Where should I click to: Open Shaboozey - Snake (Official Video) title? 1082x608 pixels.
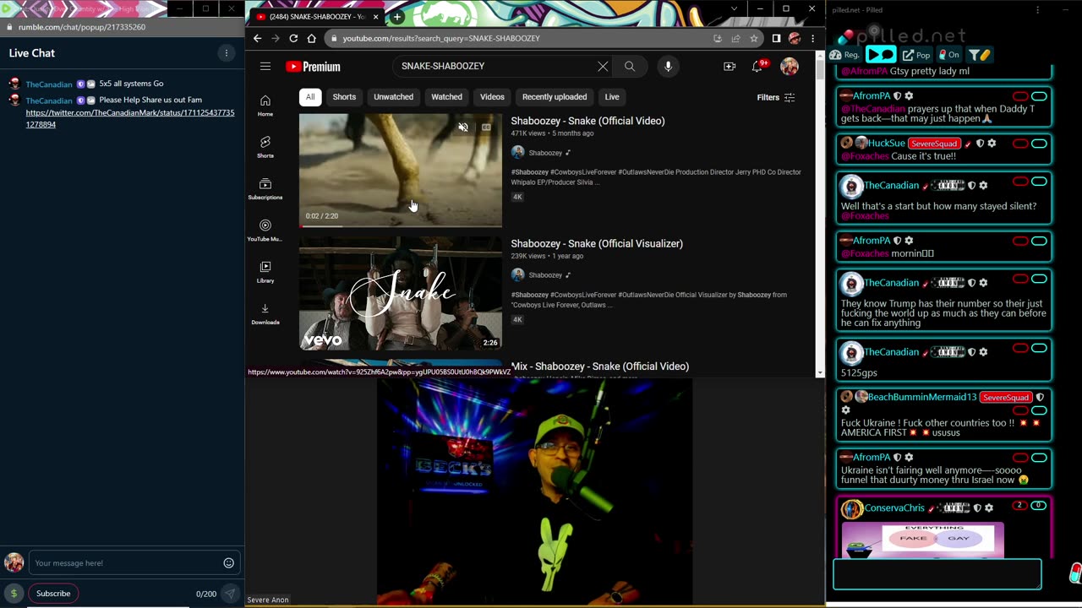tap(587, 121)
